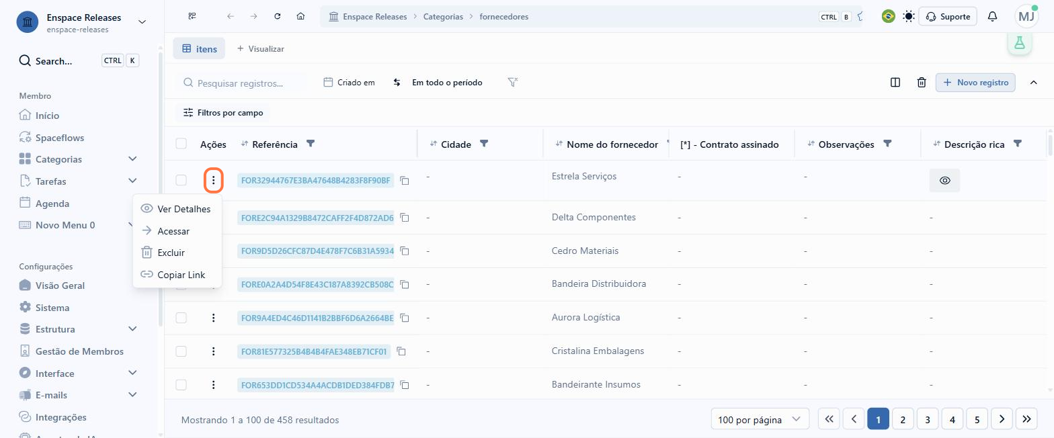
Task: Jump to the last page
Action: (x=1026, y=419)
